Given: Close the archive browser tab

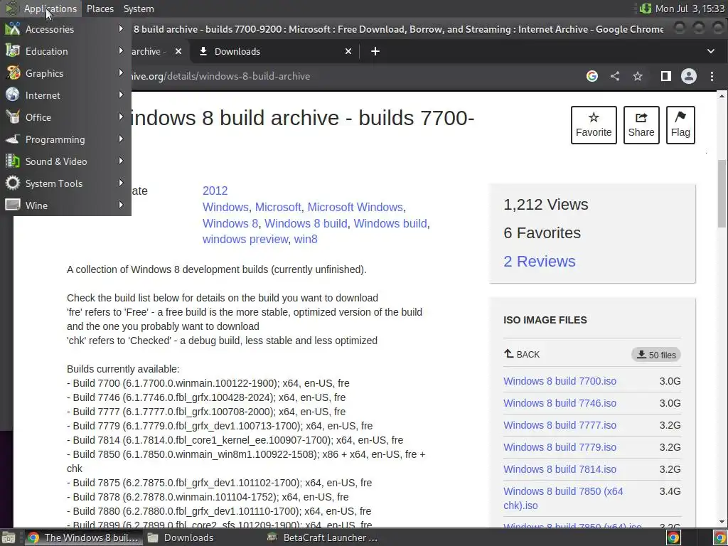Looking at the screenshot, I should coord(178,51).
